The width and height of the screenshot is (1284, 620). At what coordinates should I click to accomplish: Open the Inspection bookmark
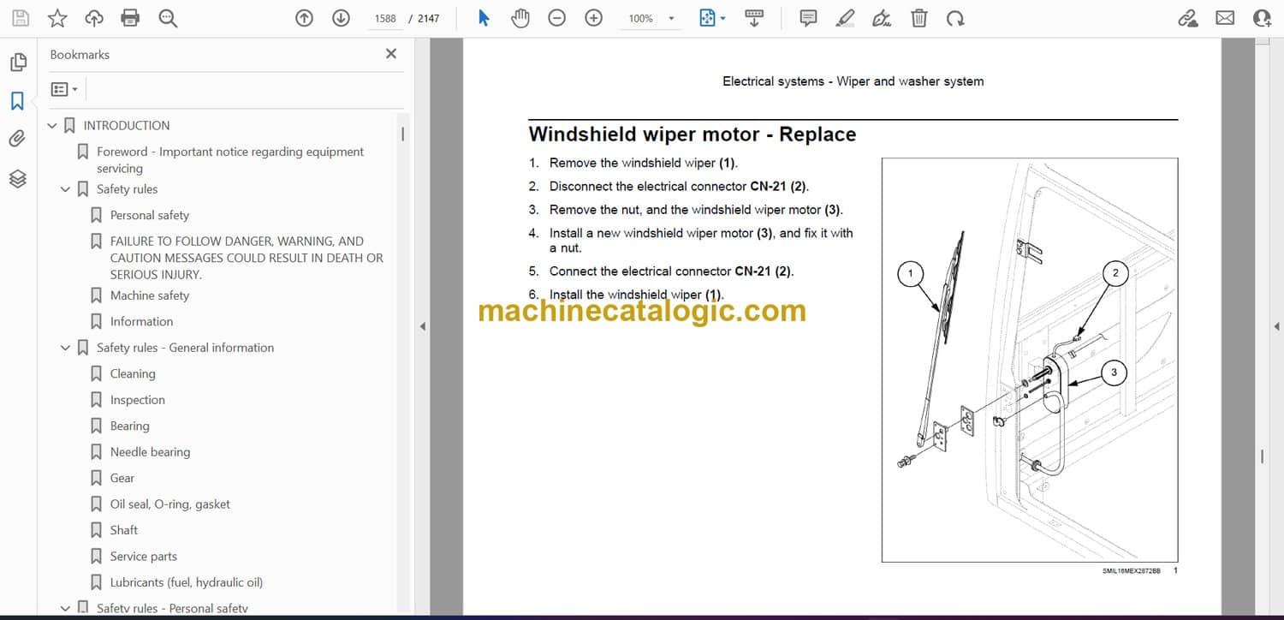(x=138, y=400)
